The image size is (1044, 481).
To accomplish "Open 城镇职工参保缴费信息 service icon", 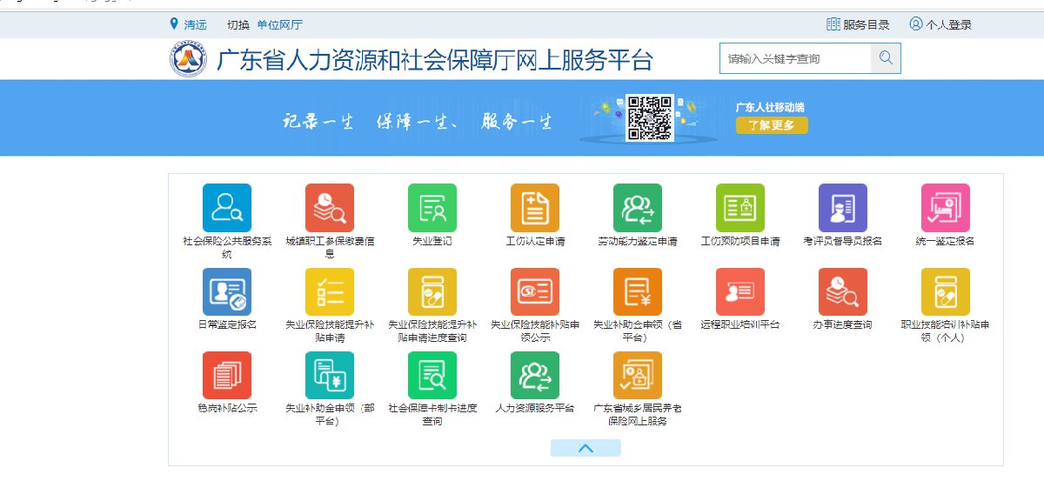I will 330,208.
